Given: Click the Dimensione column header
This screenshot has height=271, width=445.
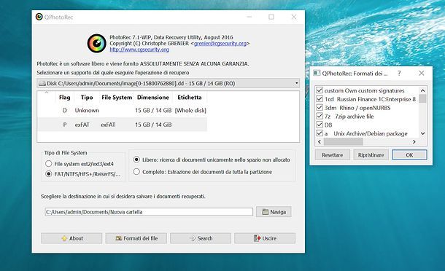Looking at the screenshot, I should (153, 97).
